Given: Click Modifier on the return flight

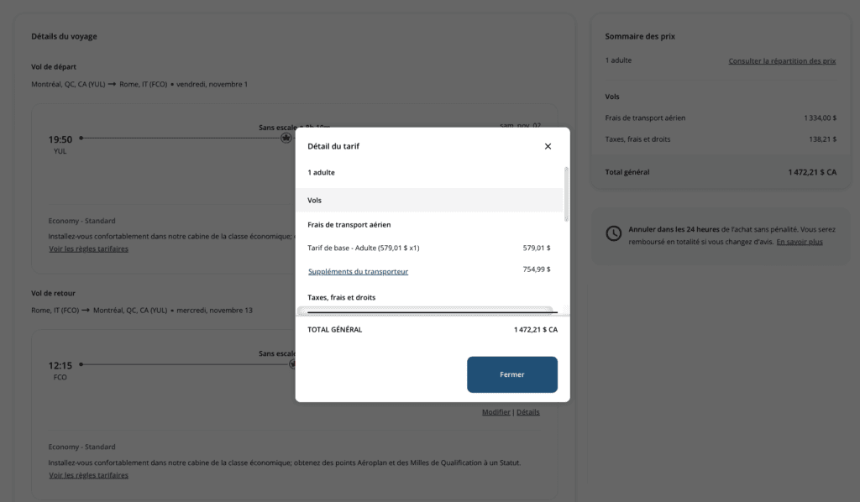Looking at the screenshot, I should click(x=496, y=412).
